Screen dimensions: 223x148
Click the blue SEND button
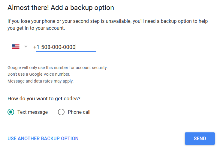pos(200,138)
